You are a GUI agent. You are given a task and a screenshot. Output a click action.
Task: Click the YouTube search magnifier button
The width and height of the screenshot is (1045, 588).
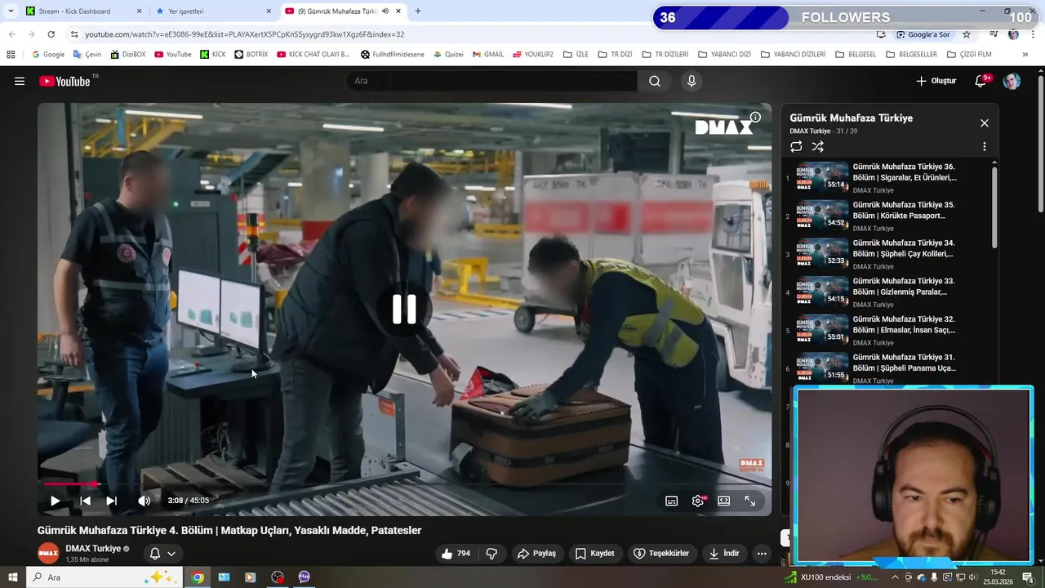(x=655, y=81)
